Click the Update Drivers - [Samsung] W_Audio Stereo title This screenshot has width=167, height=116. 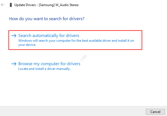click(47, 5)
